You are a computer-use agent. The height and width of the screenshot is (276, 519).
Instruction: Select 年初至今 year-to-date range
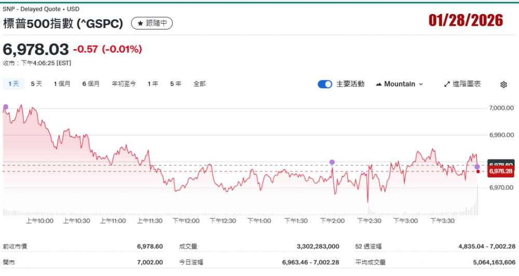coord(124,83)
